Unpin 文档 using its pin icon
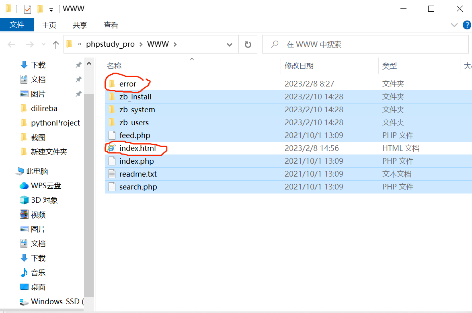 pyautogui.click(x=78, y=79)
